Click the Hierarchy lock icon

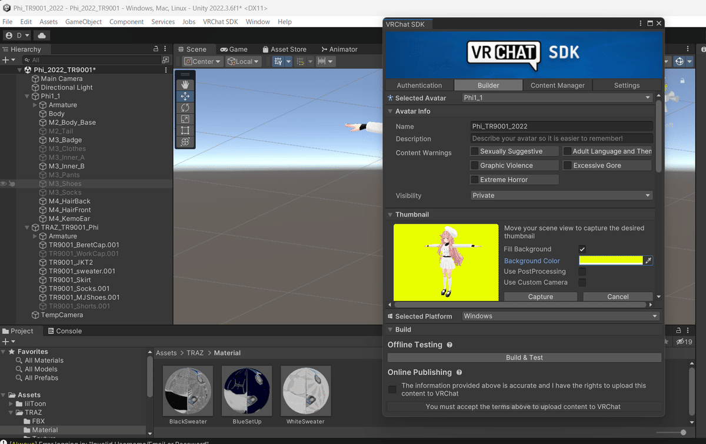click(156, 49)
